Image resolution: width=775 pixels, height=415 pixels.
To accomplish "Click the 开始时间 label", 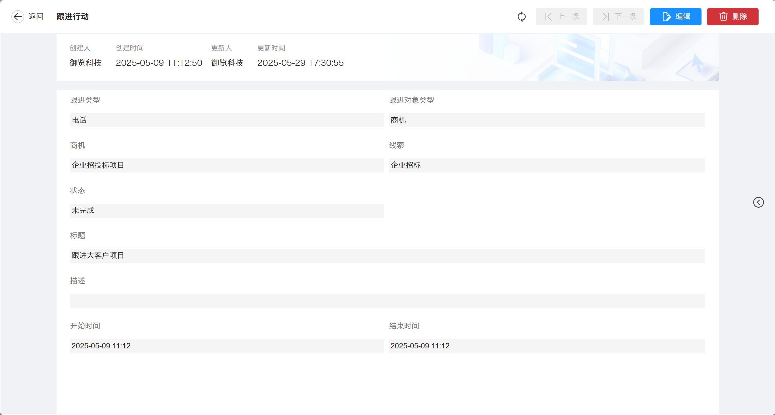I will pyautogui.click(x=85, y=326).
